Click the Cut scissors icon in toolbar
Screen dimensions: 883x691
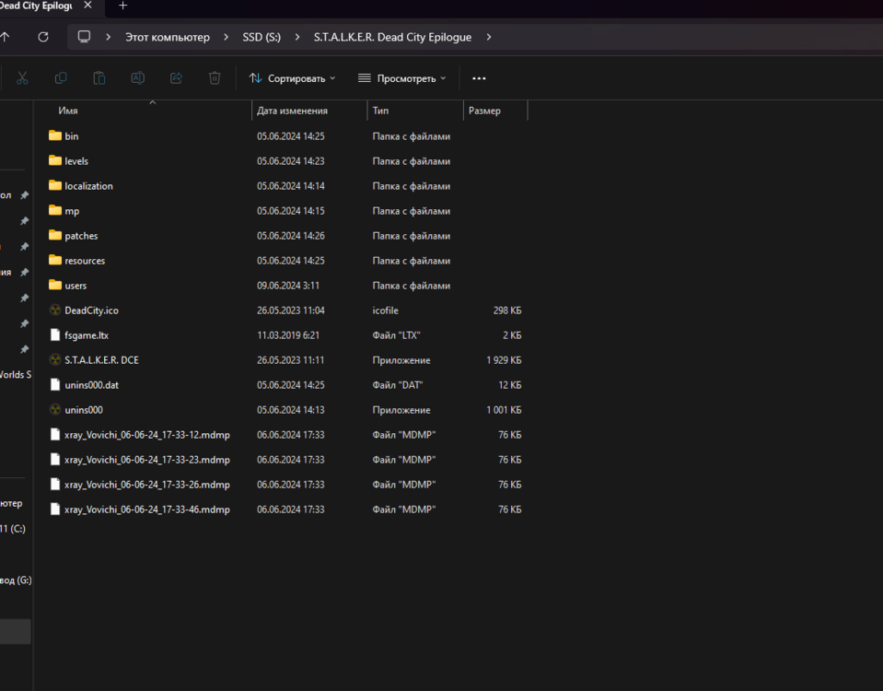coord(23,78)
